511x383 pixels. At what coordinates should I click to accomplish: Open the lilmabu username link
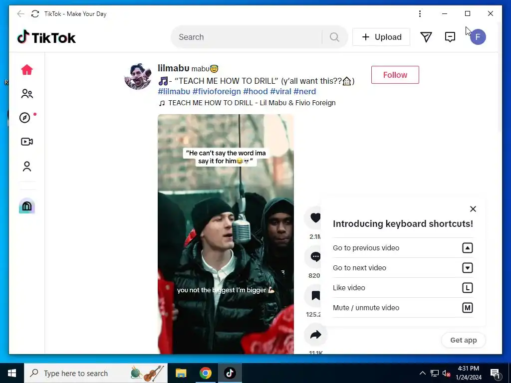pyautogui.click(x=173, y=68)
